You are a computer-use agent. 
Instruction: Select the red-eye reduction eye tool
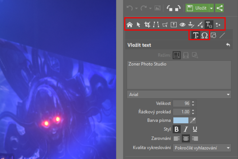pos(183,25)
